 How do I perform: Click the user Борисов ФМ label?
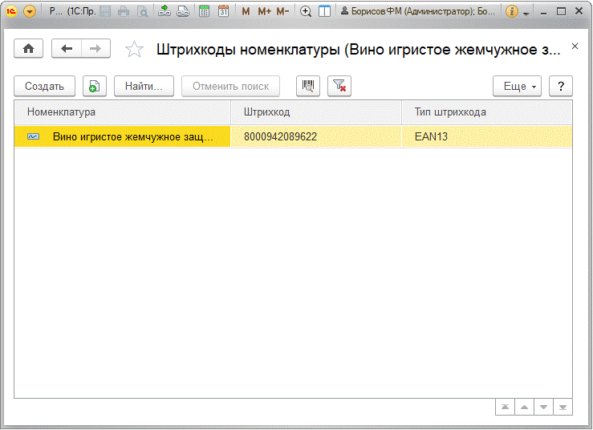coord(417,11)
